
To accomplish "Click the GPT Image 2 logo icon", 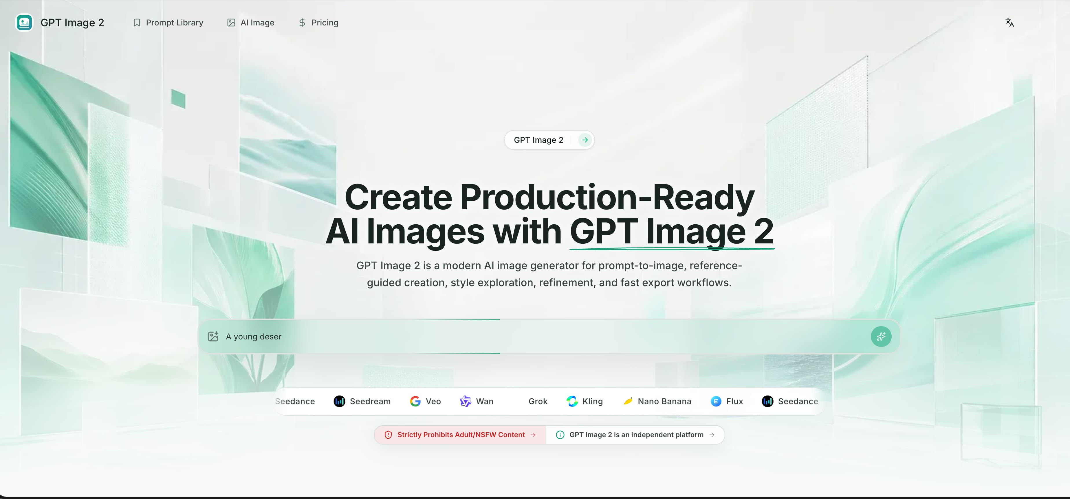I will click(24, 22).
